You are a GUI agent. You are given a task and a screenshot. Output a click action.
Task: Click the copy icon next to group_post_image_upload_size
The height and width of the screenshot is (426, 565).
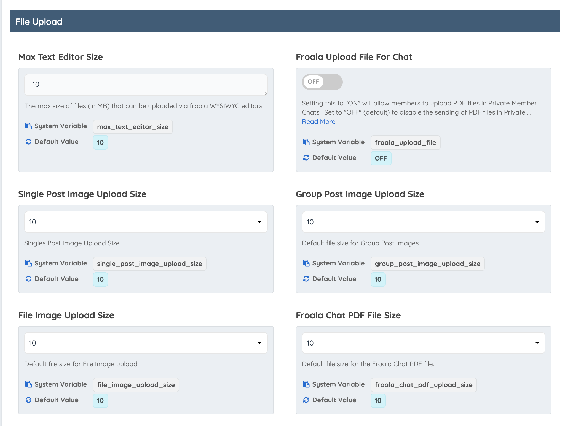[306, 263]
